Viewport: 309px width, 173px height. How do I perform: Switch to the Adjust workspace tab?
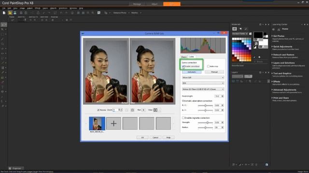[x=154, y=4]
